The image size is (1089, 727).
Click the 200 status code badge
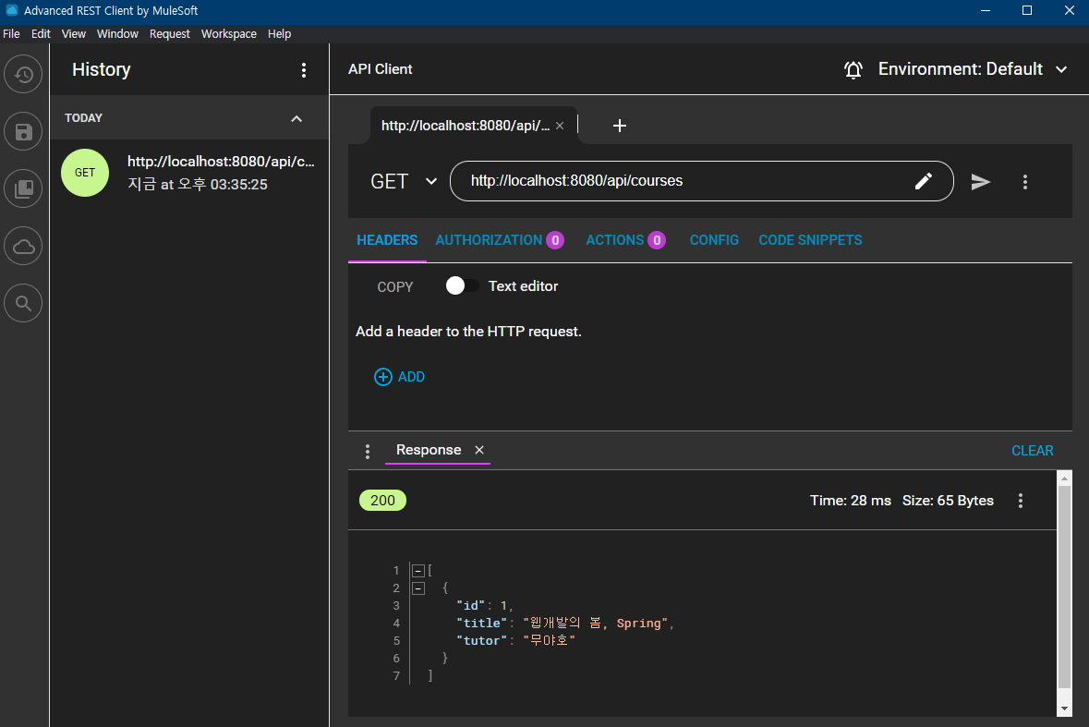[382, 501]
